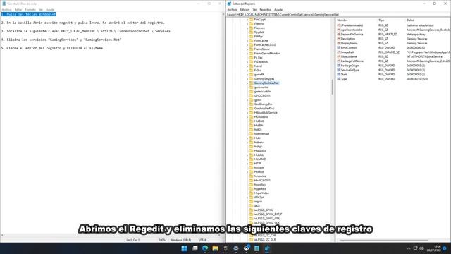Select the HdAudAddService key
The image size is (451, 254).
coord(266,113)
